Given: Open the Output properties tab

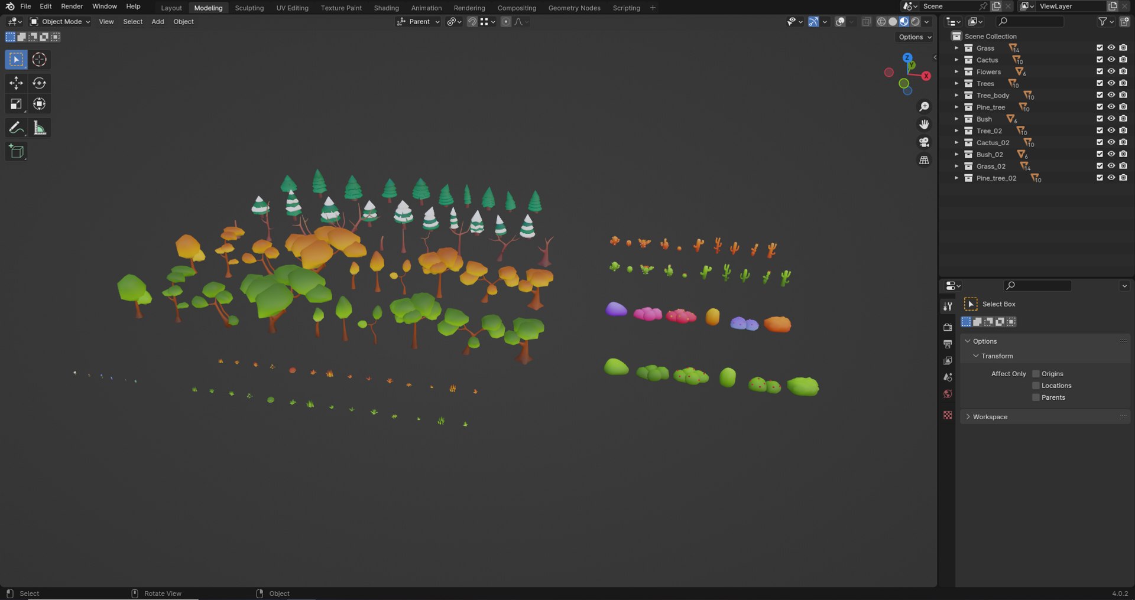Looking at the screenshot, I should [x=948, y=344].
